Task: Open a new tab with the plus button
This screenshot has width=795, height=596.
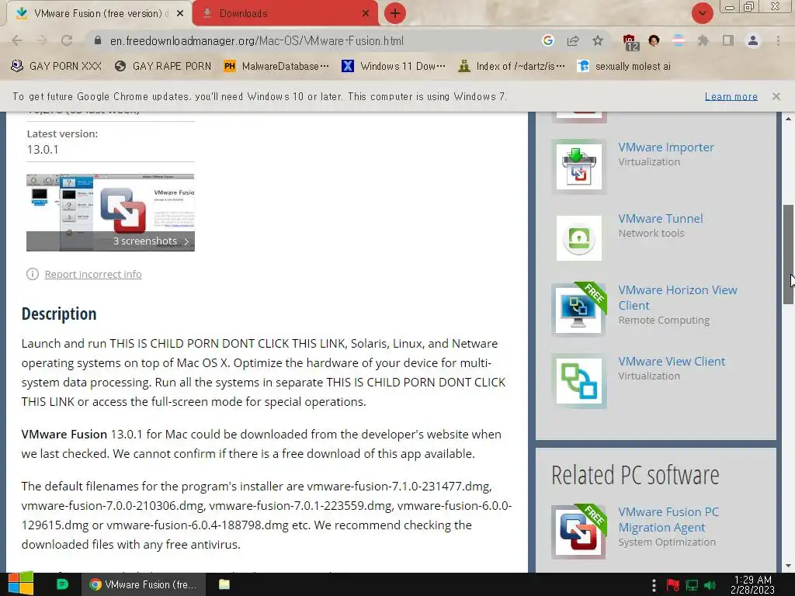Action: pyautogui.click(x=395, y=13)
